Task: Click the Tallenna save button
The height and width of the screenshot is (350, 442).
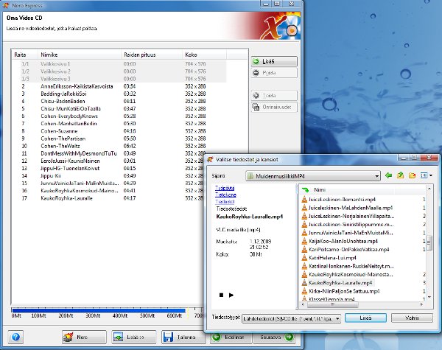Action: pyautogui.click(x=183, y=337)
